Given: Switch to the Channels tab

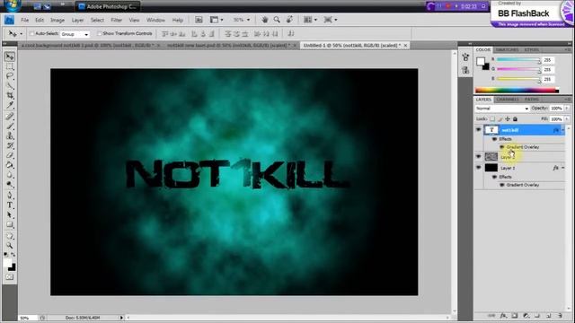Looking at the screenshot, I should (x=508, y=100).
